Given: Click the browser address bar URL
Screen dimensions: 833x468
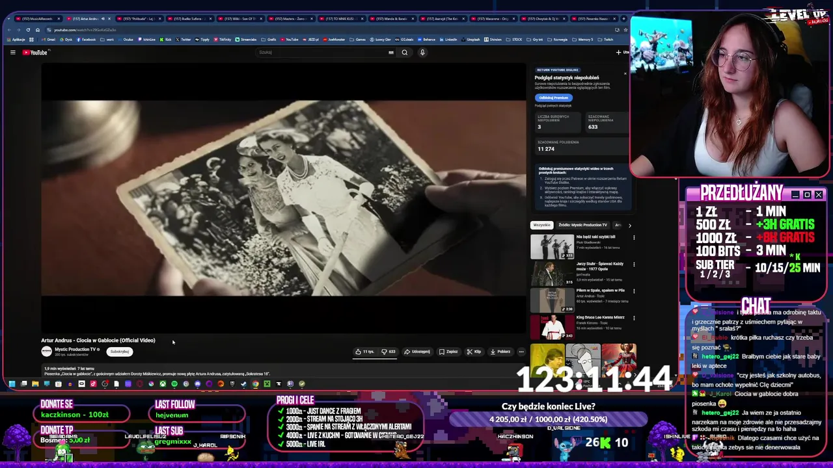Looking at the screenshot, I should [85, 30].
